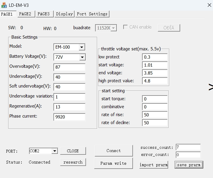Click the combinative input field

coord(155,107)
